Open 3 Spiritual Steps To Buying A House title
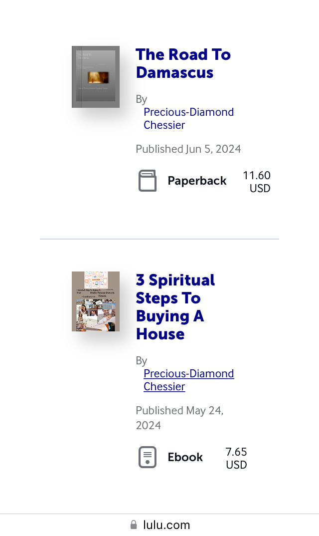This screenshot has width=319, height=536. pos(175,307)
